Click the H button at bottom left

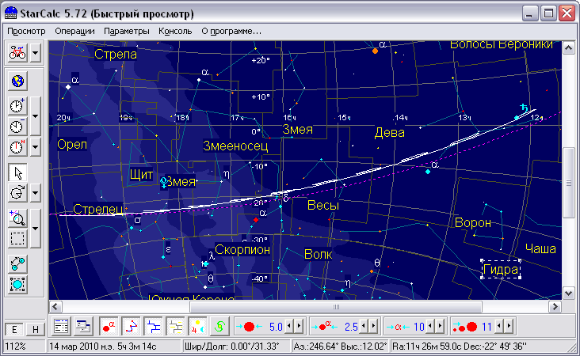[x=34, y=330]
